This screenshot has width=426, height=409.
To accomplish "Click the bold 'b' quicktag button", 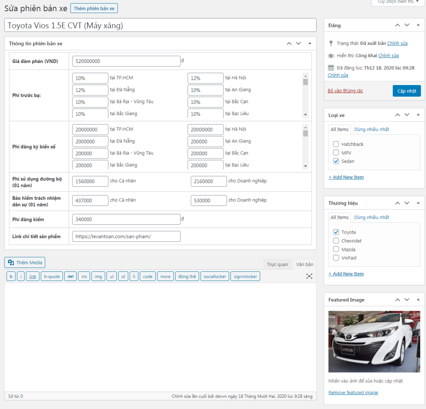I will coord(11,276).
